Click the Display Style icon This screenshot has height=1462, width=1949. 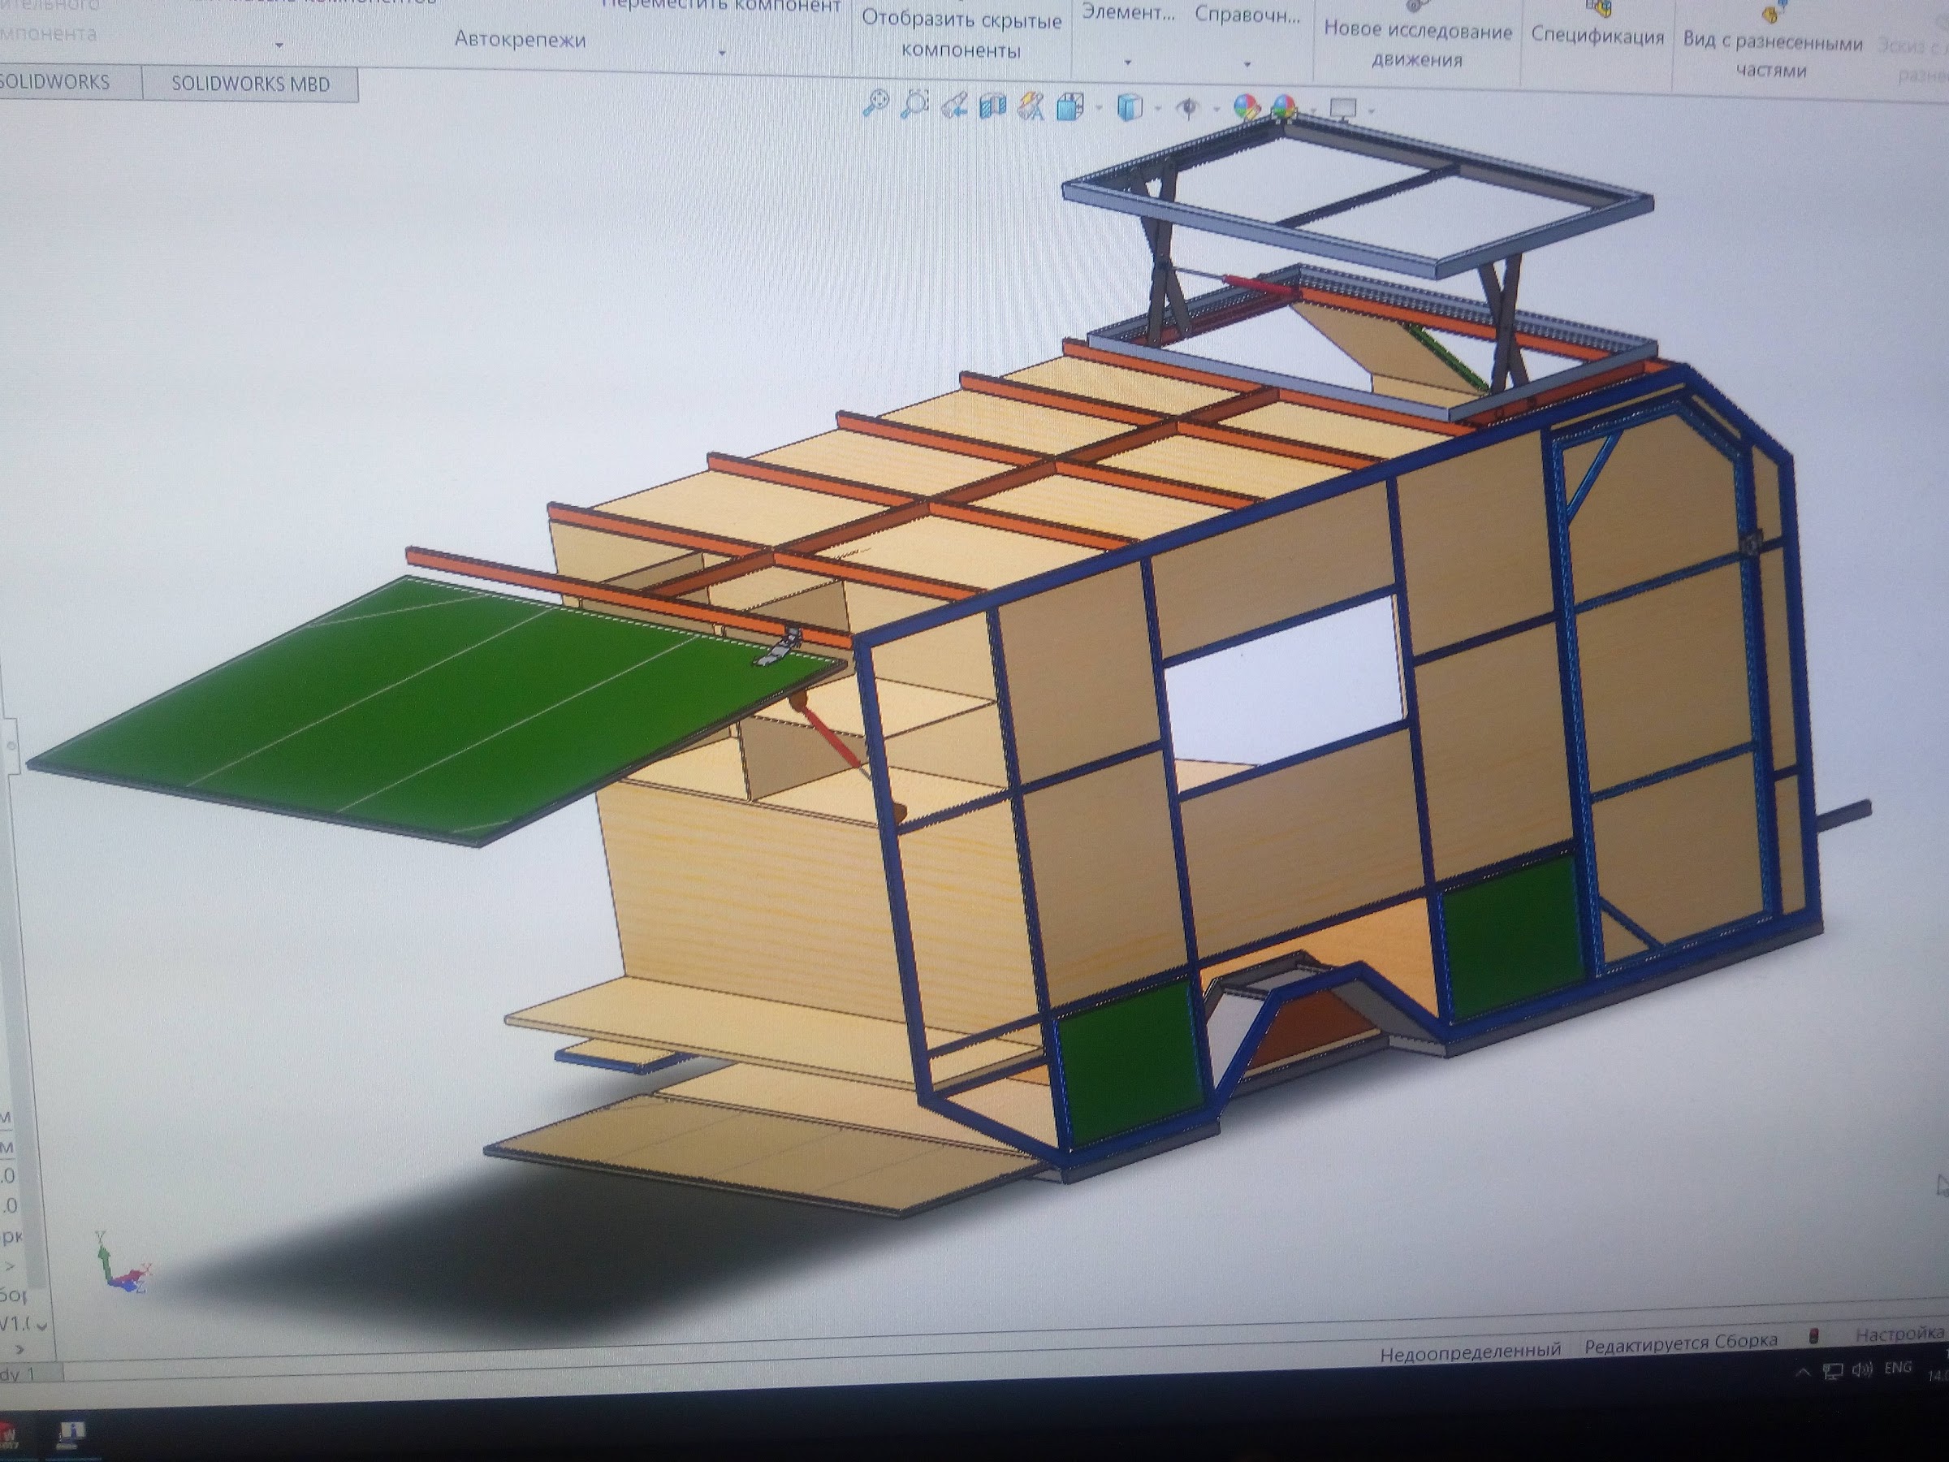[1130, 107]
